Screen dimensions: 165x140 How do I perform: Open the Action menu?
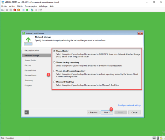[12, 6]
